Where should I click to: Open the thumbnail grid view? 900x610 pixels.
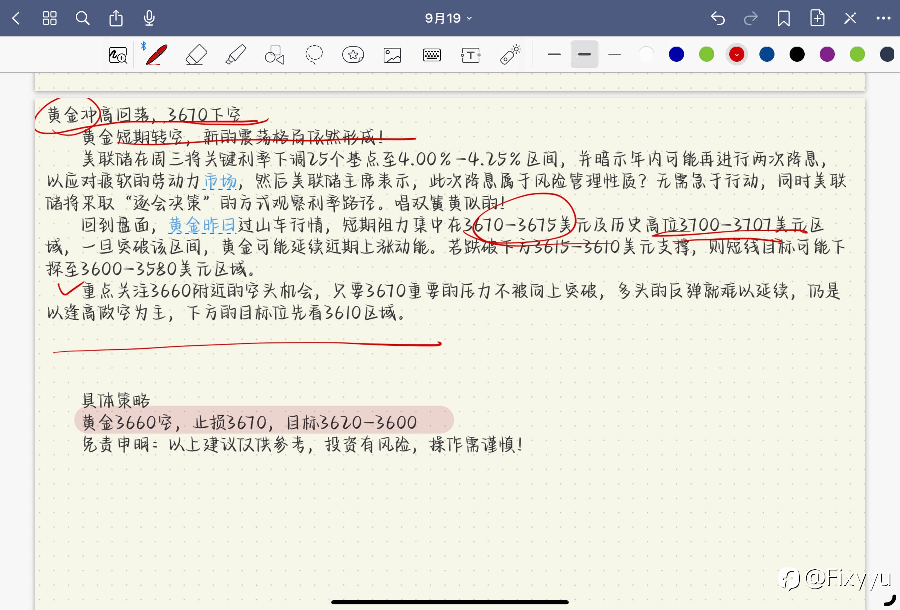[50, 18]
